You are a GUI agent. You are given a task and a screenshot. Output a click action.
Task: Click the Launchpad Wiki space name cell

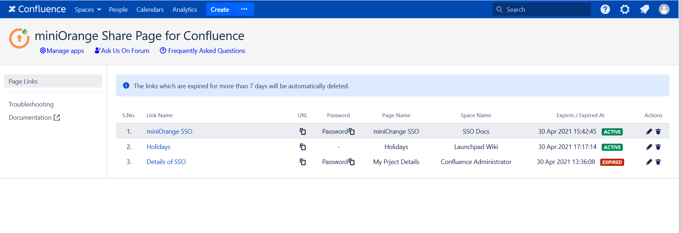tap(476, 147)
